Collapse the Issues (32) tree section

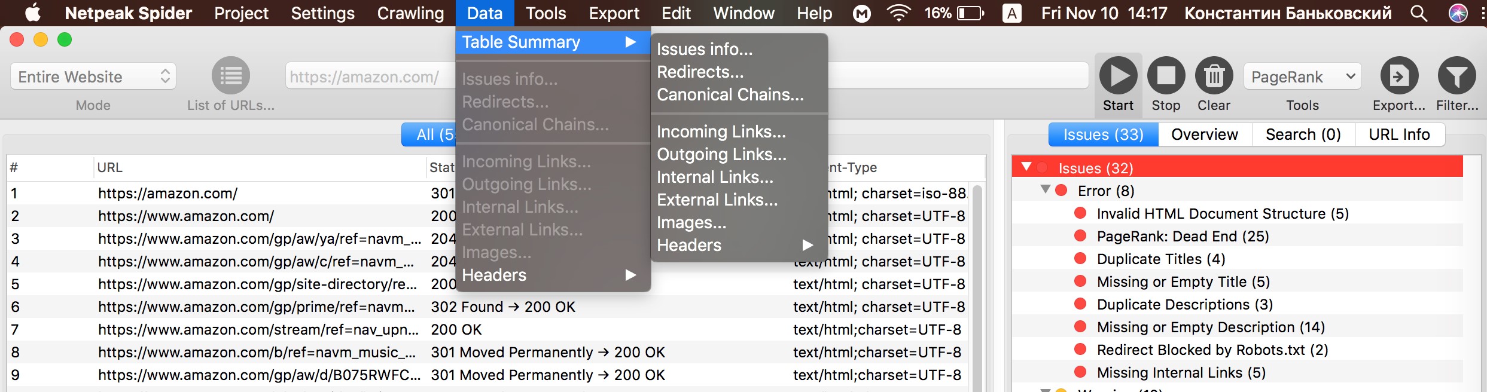pyautogui.click(x=1026, y=167)
